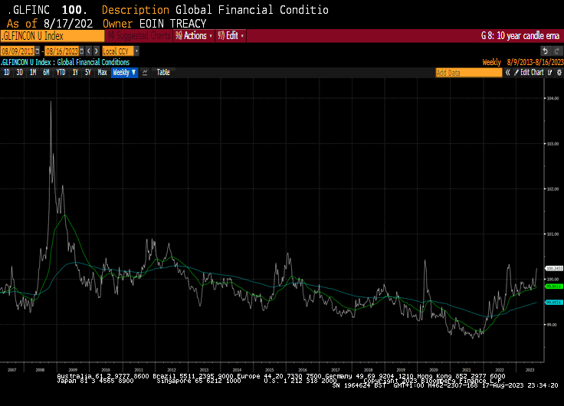Select the 1Y range tab
This screenshot has height=406, width=564.
click(75, 73)
